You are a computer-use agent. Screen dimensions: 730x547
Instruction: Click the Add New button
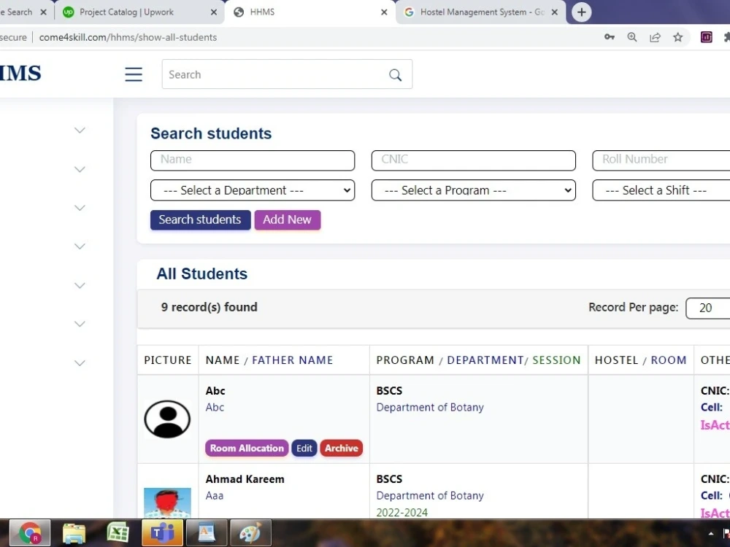(287, 220)
